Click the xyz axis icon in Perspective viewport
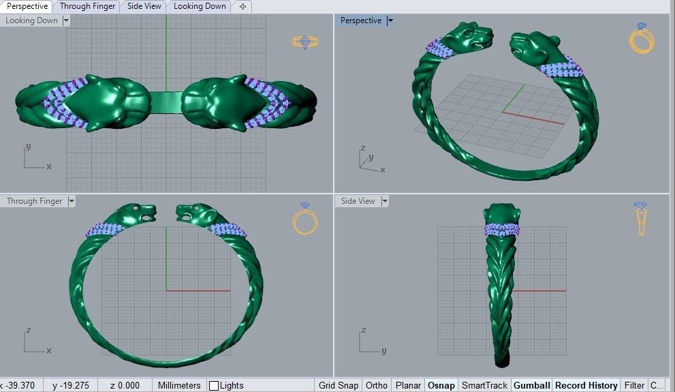675x392 pixels. (x=371, y=160)
